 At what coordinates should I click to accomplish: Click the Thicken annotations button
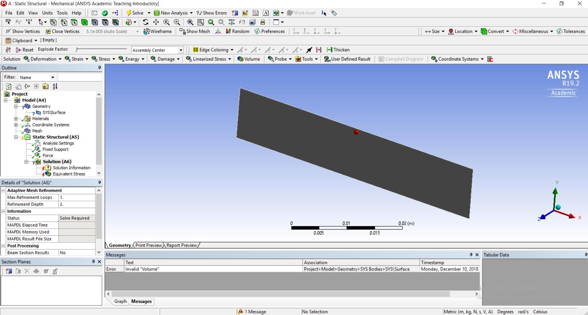(338, 50)
